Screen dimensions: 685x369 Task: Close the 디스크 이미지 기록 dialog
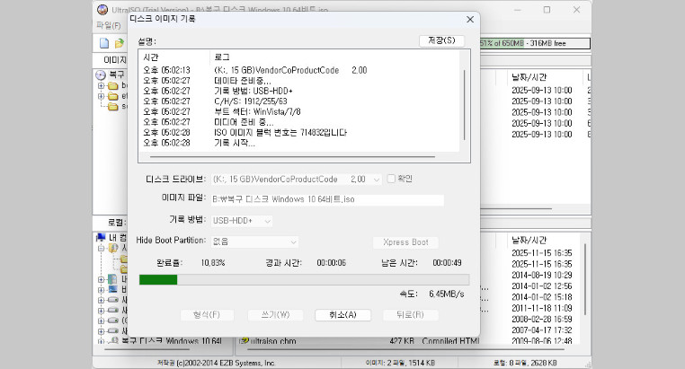click(x=469, y=19)
